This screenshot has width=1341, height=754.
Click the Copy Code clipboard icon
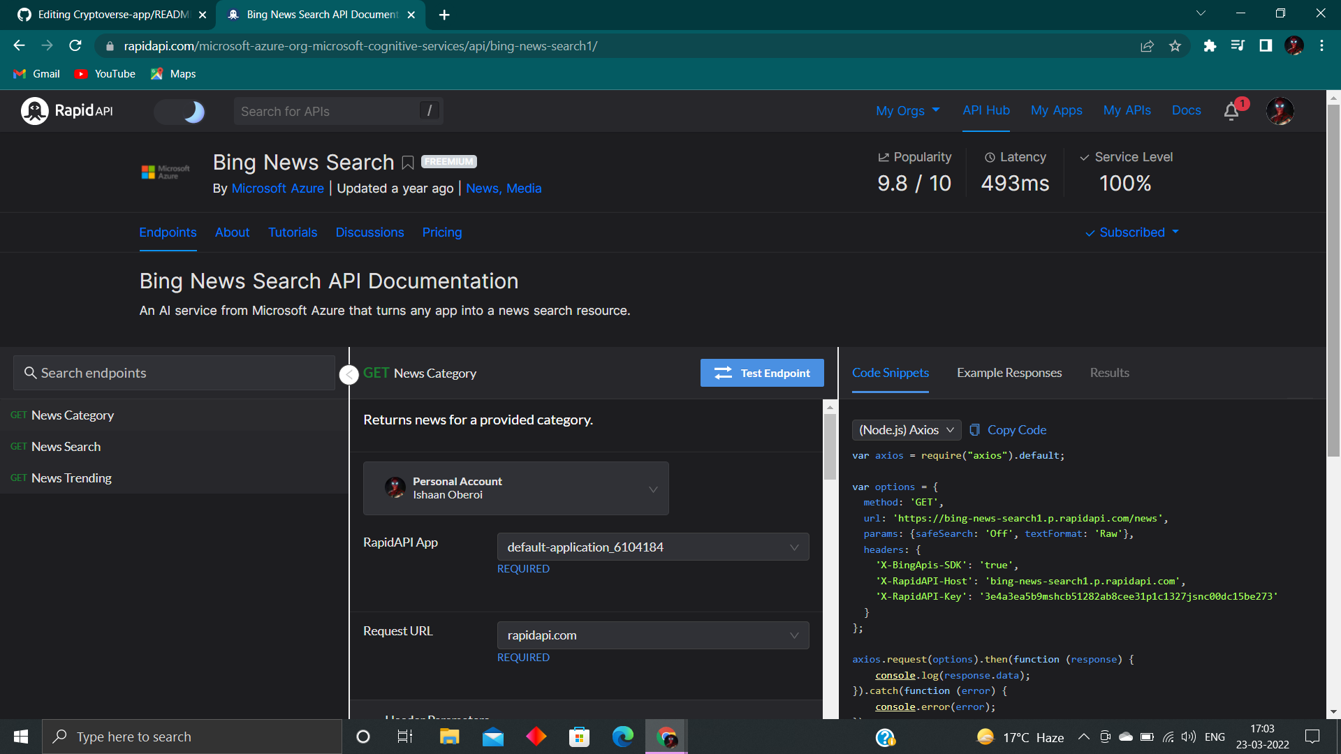(x=974, y=430)
